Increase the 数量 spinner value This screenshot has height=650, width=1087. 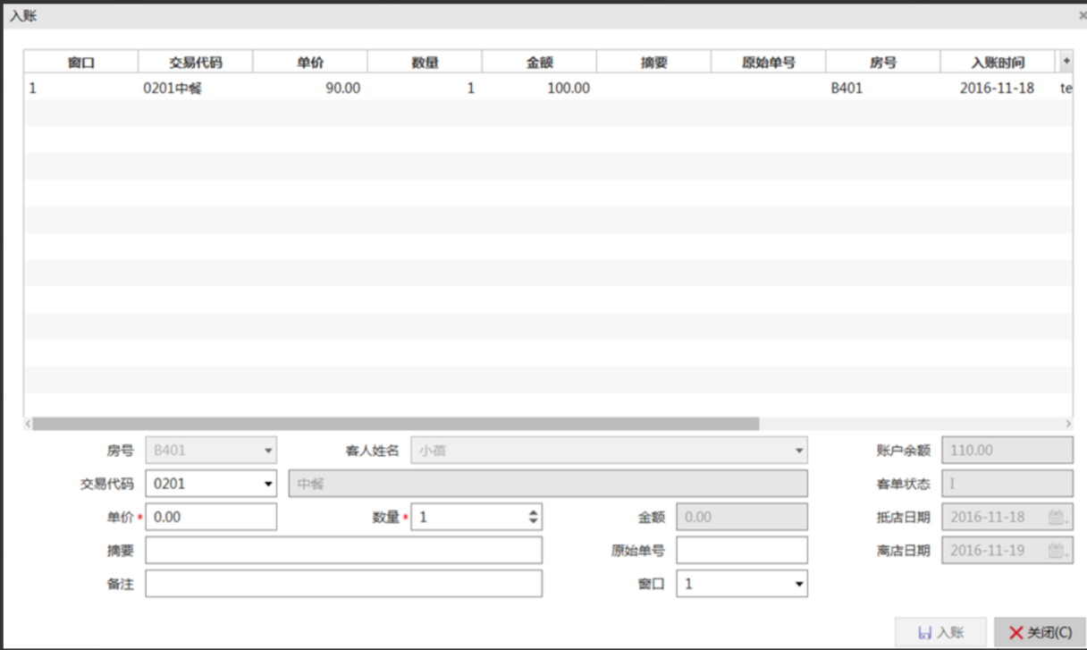coord(534,512)
